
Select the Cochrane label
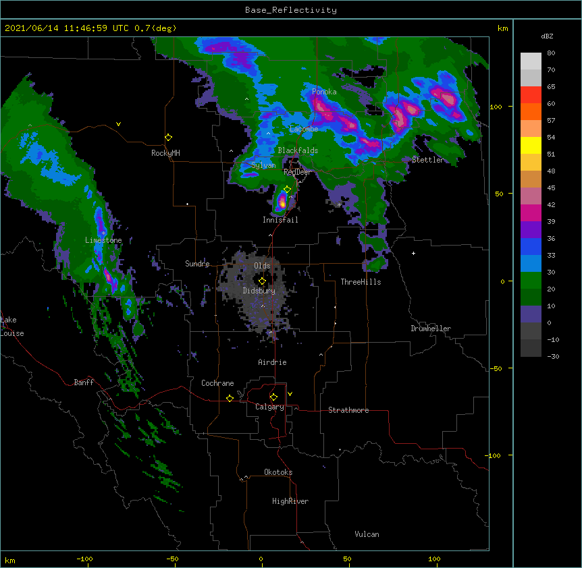coord(217,383)
